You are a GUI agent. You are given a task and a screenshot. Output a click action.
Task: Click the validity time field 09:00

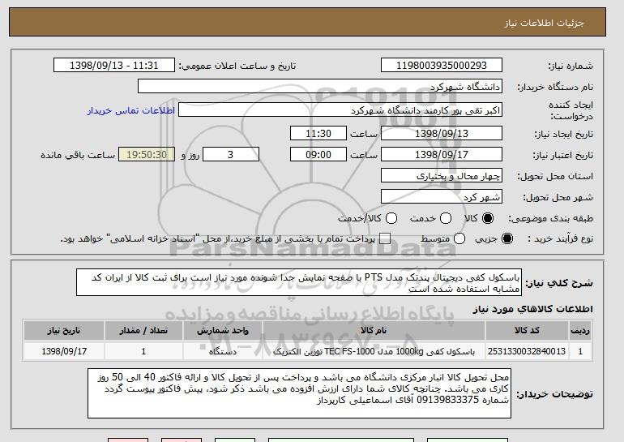click(318, 155)
